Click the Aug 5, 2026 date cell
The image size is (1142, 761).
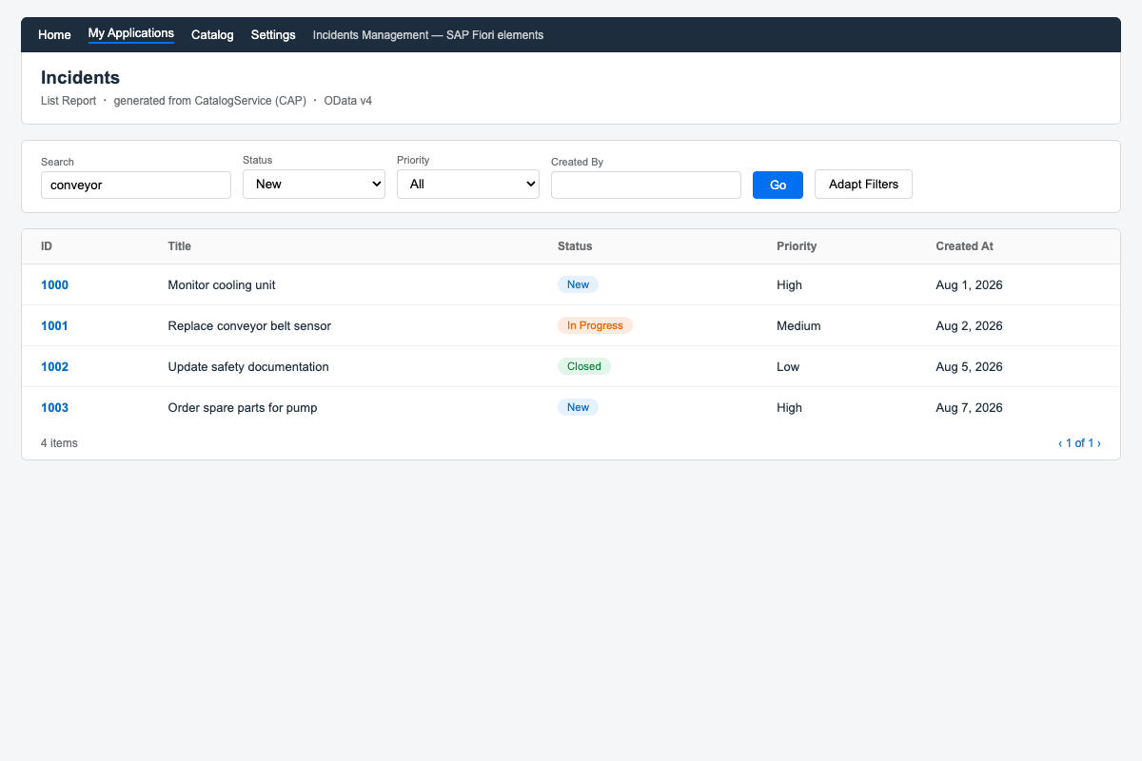click(x=969, y=366)
